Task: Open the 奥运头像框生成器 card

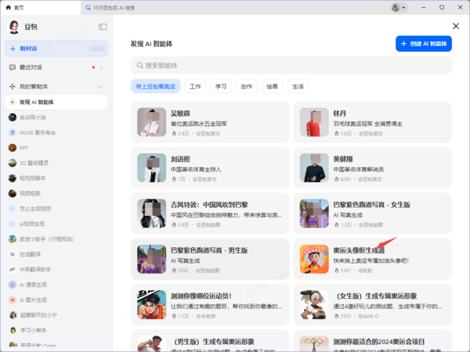Action: [372, 259]
